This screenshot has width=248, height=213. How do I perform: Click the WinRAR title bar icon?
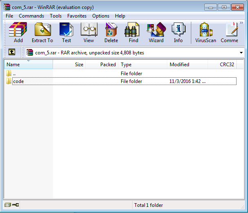[x=7, y=7]
